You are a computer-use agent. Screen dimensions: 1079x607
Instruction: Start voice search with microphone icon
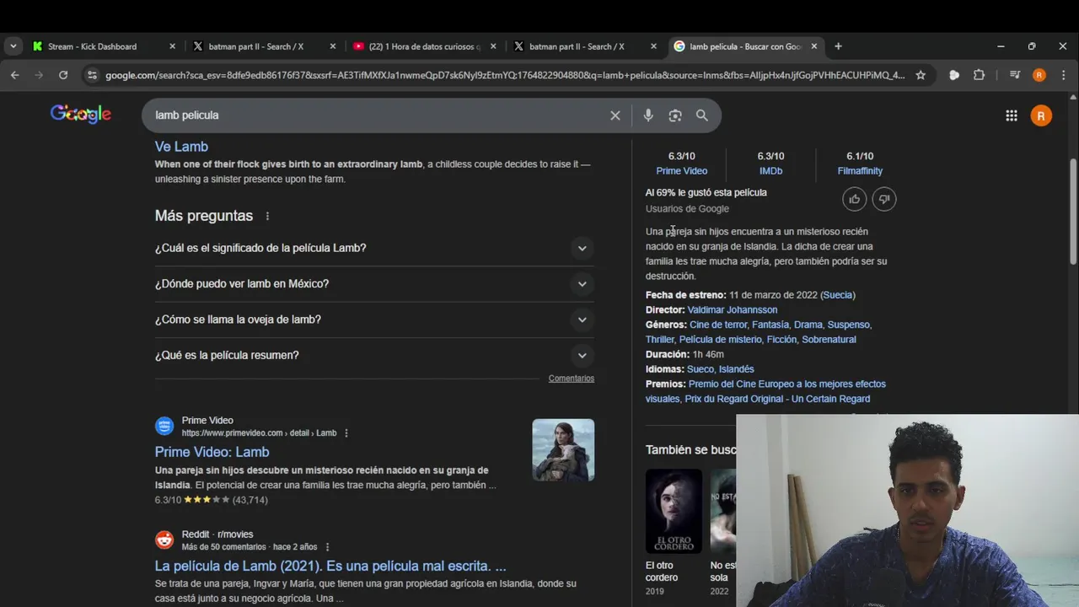(648, 115)
